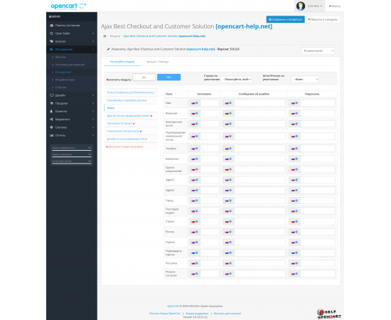391x320 pixels.
Task: Open the Страна по умолчанию dropdown
Action: (237, 80)
